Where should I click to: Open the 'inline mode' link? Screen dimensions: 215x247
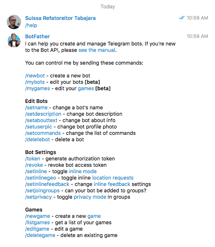pos(83,172)
